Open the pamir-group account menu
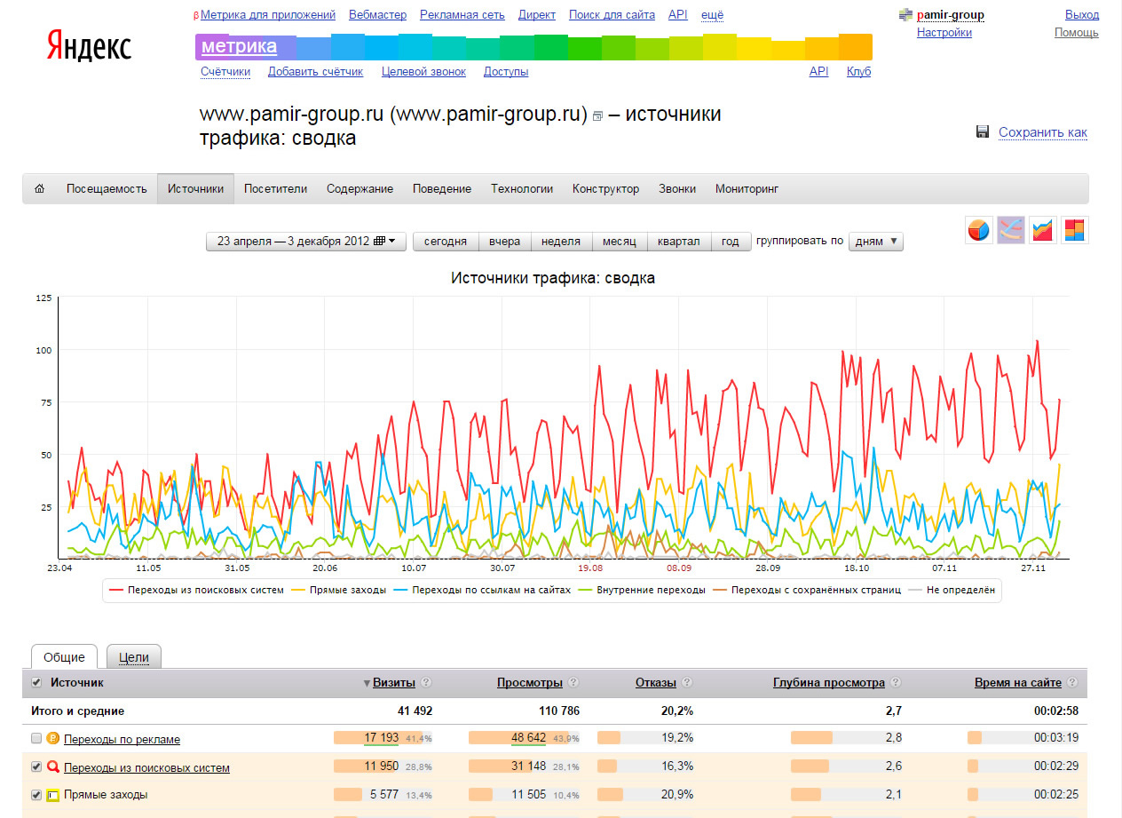The width and height of the screenshot is (1122, 818). point(951,15)
